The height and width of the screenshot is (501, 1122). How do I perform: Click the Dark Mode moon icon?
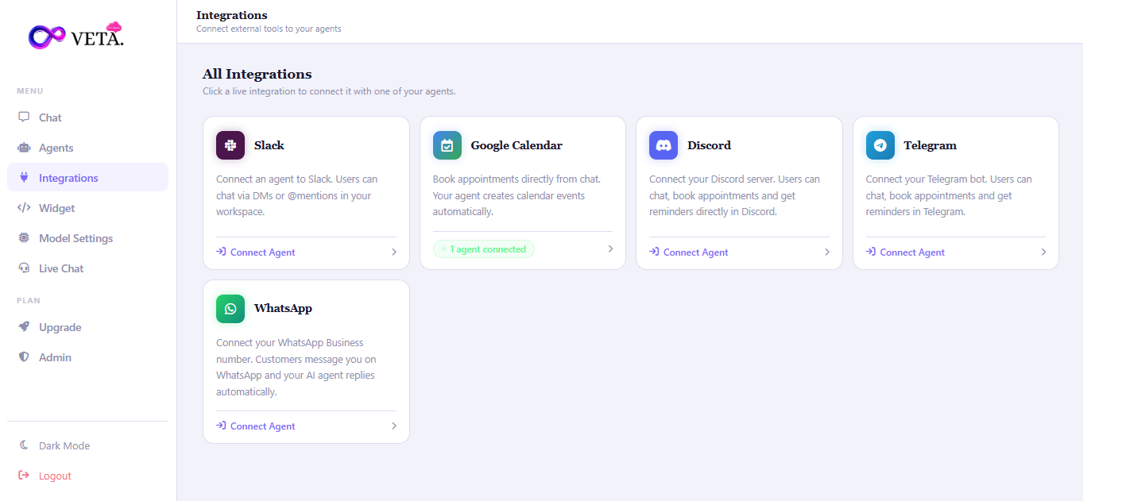pos(24,445)
